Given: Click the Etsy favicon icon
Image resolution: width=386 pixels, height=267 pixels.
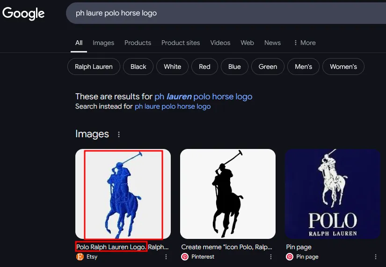Looking at the screenshot, I should pos(80,257).
